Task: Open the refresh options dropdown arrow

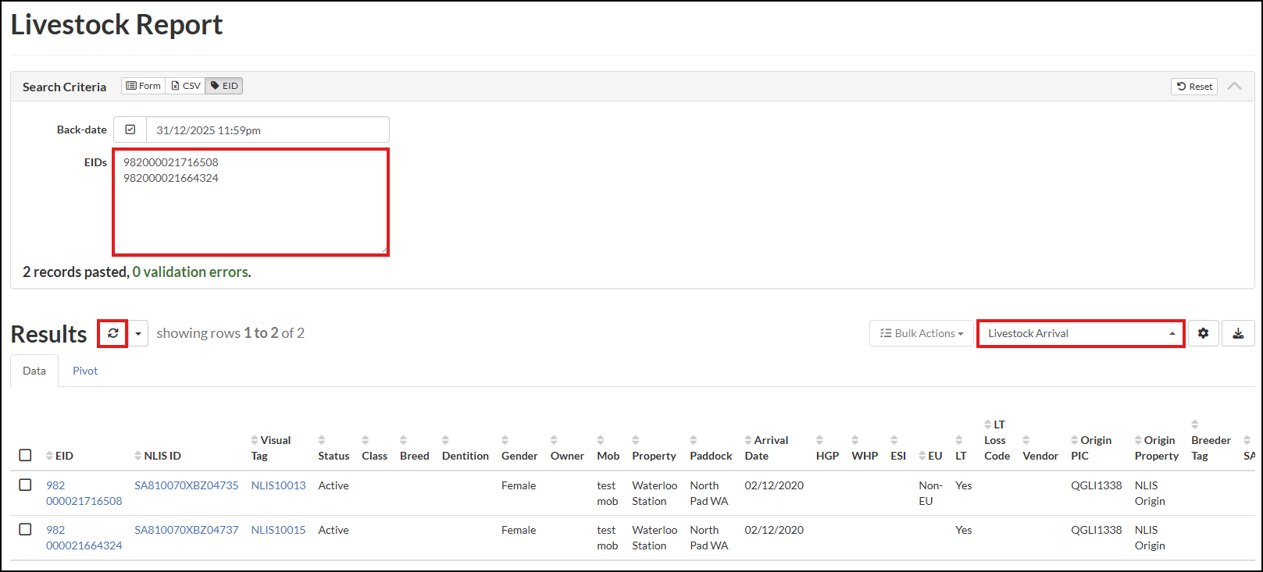Action: point(138,333)
